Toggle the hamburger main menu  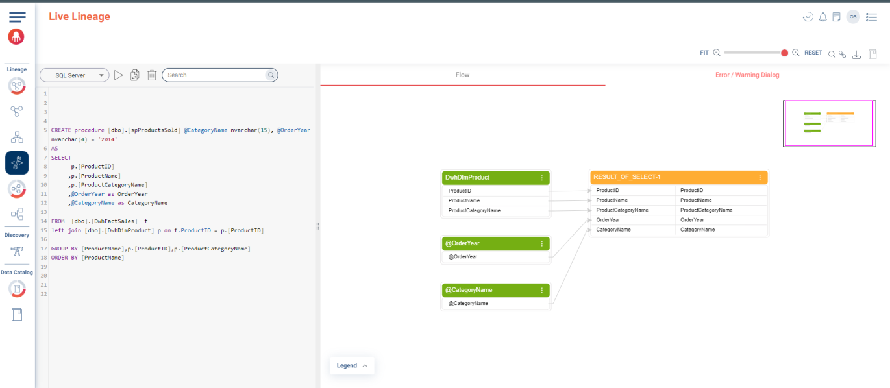point(18,17)
